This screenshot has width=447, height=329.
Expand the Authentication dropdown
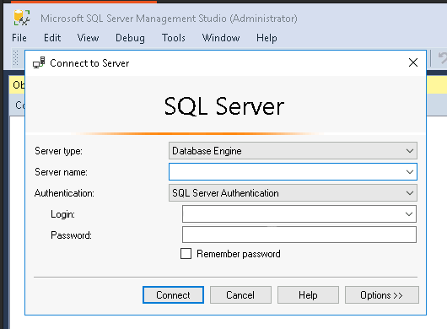(x=410, y=193)
